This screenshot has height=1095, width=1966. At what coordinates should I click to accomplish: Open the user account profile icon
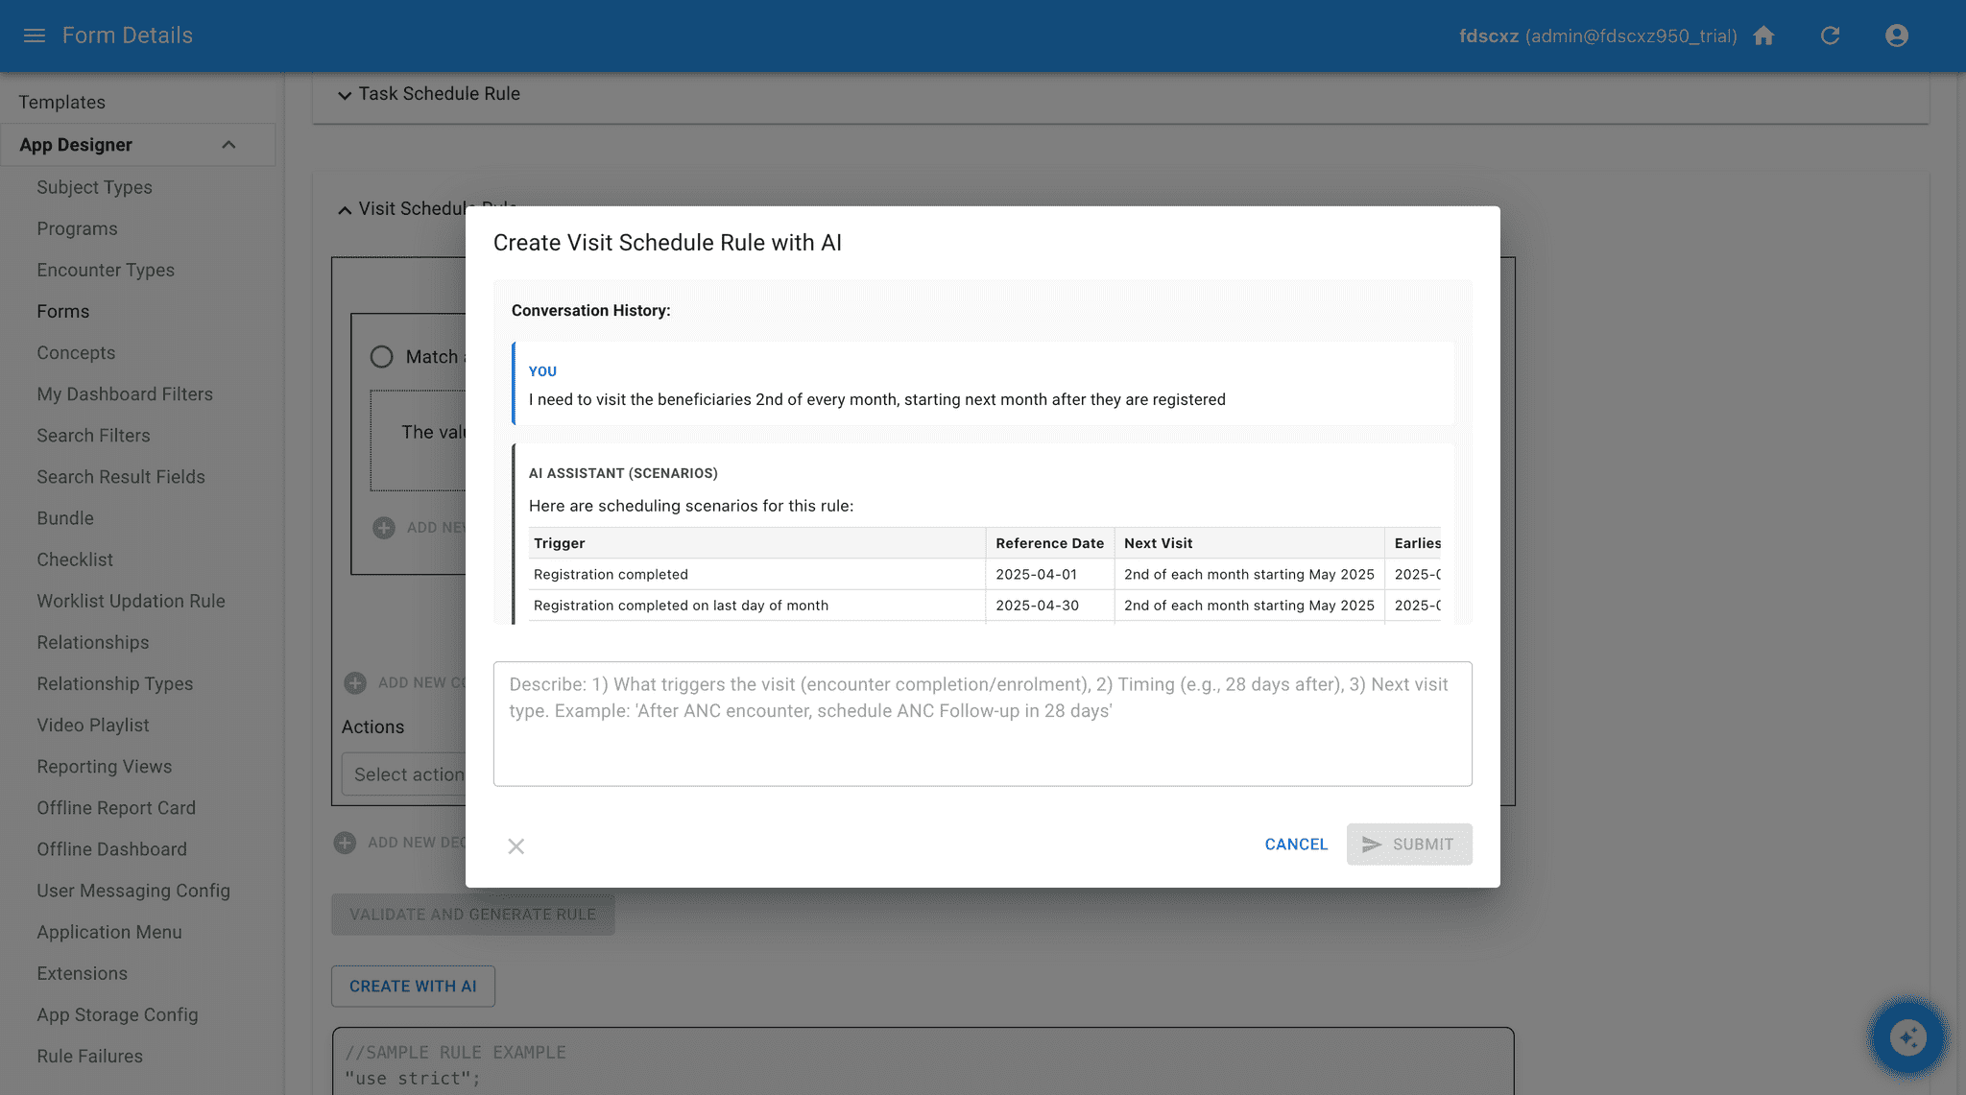(1896, 36)
